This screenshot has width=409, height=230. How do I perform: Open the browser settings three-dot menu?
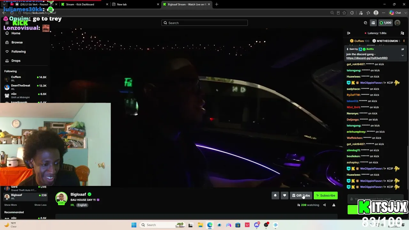[x=383, y=13]
